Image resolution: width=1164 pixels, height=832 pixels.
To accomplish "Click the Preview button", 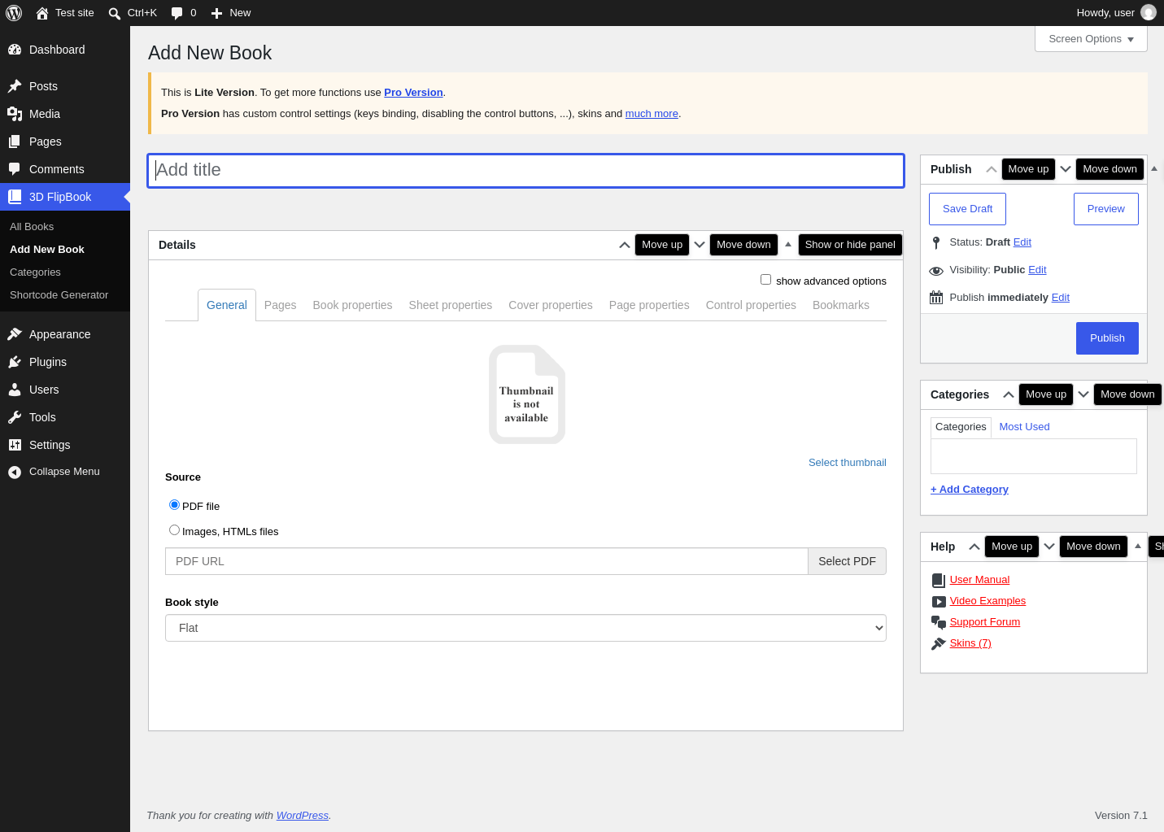I will click(x=1106, y=209).
